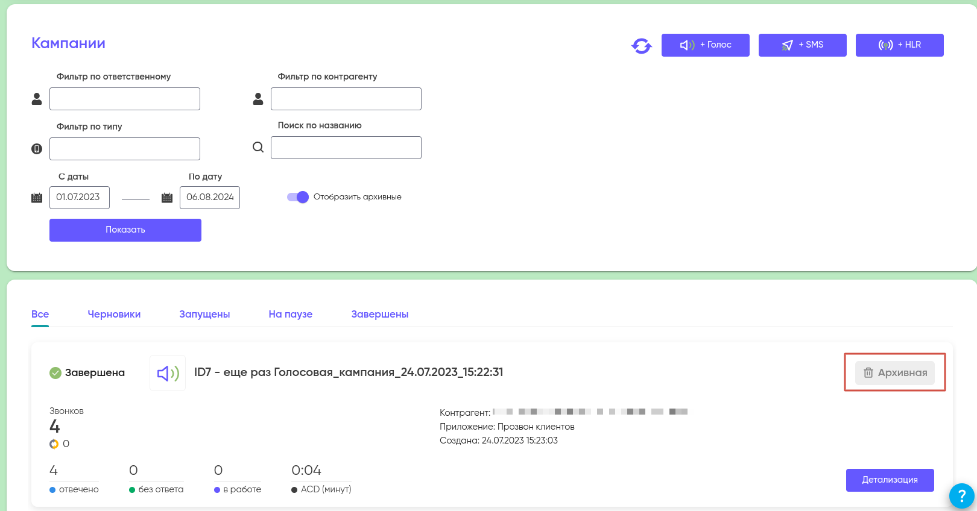Open Детализация for the campaign
Image resolution: width=977 pixels, height=511 pixels.
890,480
